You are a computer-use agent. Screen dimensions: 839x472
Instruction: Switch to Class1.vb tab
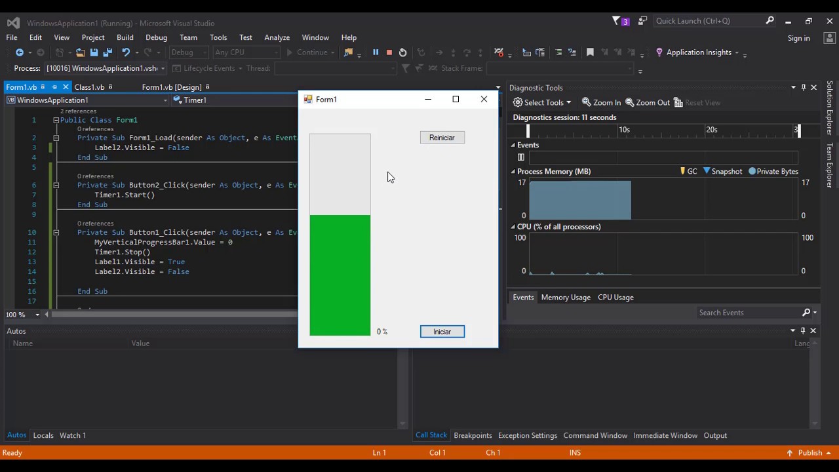pyautogui.click(x=89, y=87)
